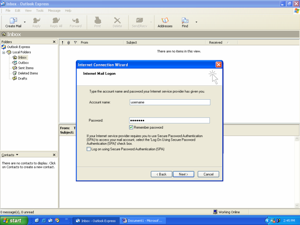Click the Cancel button in wizard
300x225 pixels.
tap(208, 174)
